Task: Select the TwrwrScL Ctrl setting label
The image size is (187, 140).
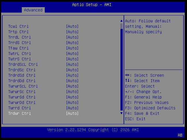Action: pos(23,86)
